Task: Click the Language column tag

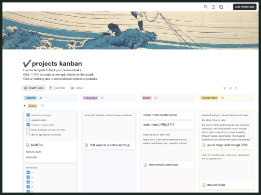Action: pyautogui.click(x=90, y=98)
